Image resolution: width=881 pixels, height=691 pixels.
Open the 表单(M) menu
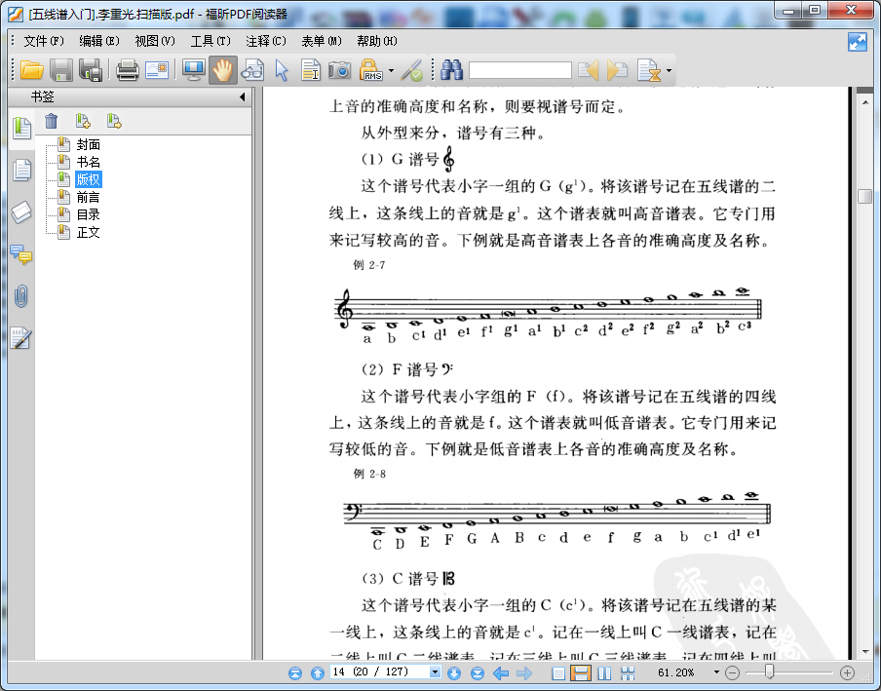tap(322, 41)
